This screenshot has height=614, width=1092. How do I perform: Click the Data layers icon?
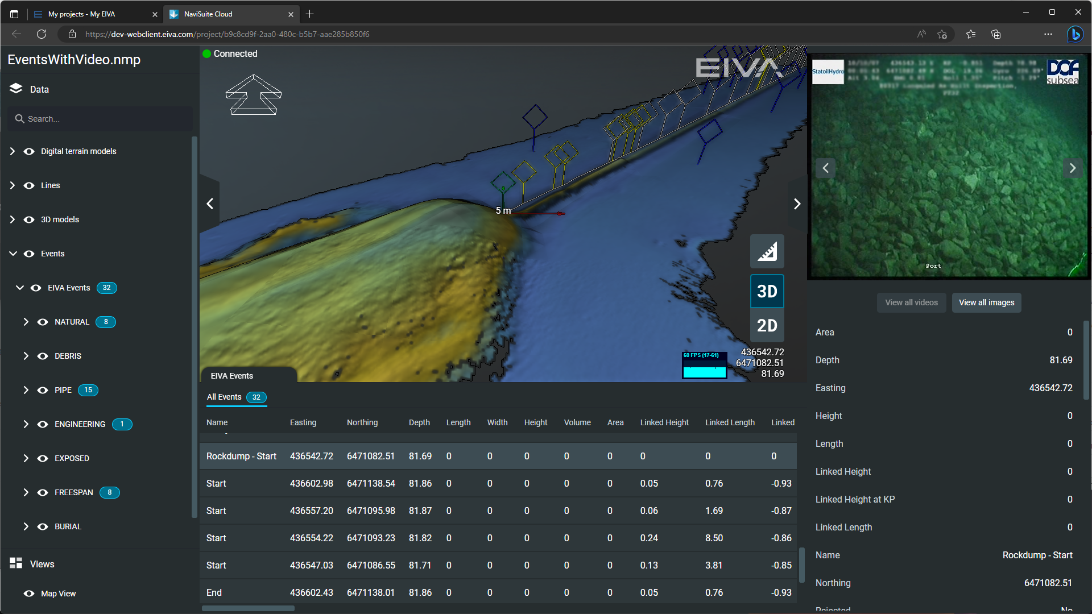tap(16, 89)
